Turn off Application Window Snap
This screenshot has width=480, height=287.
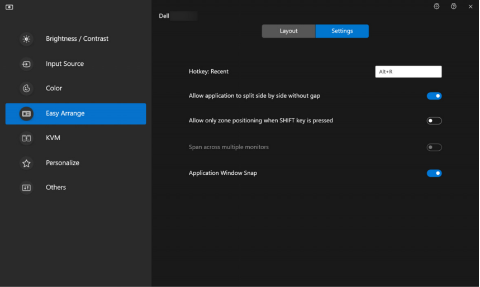tap(434, 173)
